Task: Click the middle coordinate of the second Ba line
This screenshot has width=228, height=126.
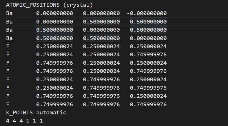Action: click(101, 21)
